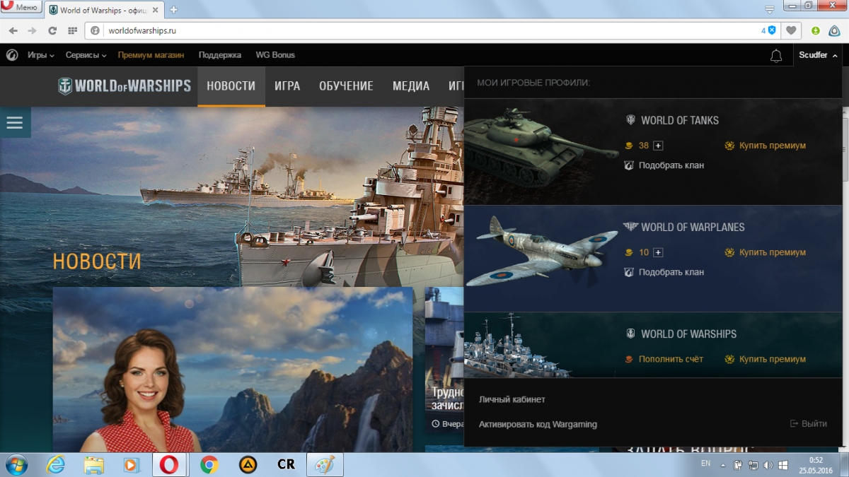Viewport: 849px width, 477px height.
Task: Click the green download extension icon
Action: coord(816,30)
